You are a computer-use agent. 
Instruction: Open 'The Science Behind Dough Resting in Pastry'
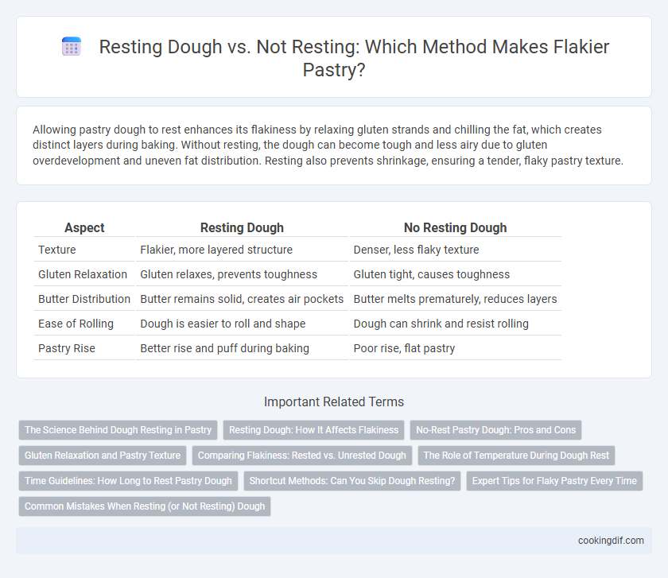tap(118, 430)
